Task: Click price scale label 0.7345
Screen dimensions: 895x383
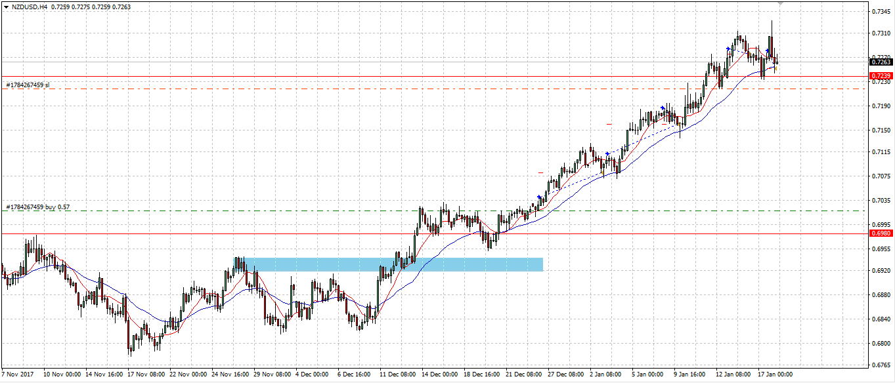Action: coord(881,12)
